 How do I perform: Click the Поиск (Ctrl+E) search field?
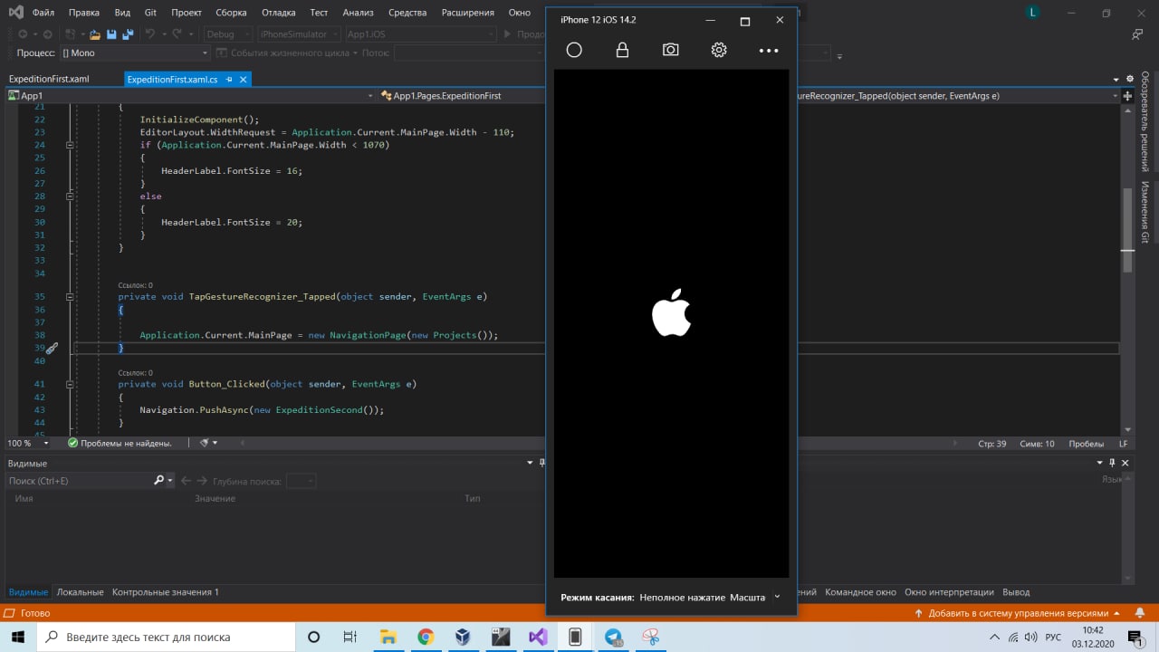[79, 481]
